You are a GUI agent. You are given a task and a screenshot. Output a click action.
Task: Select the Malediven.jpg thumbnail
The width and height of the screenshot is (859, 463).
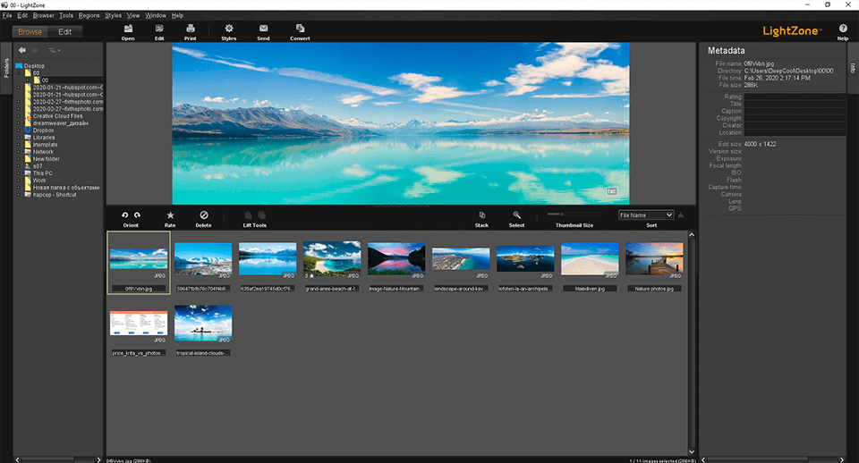[x=590, y=260]
